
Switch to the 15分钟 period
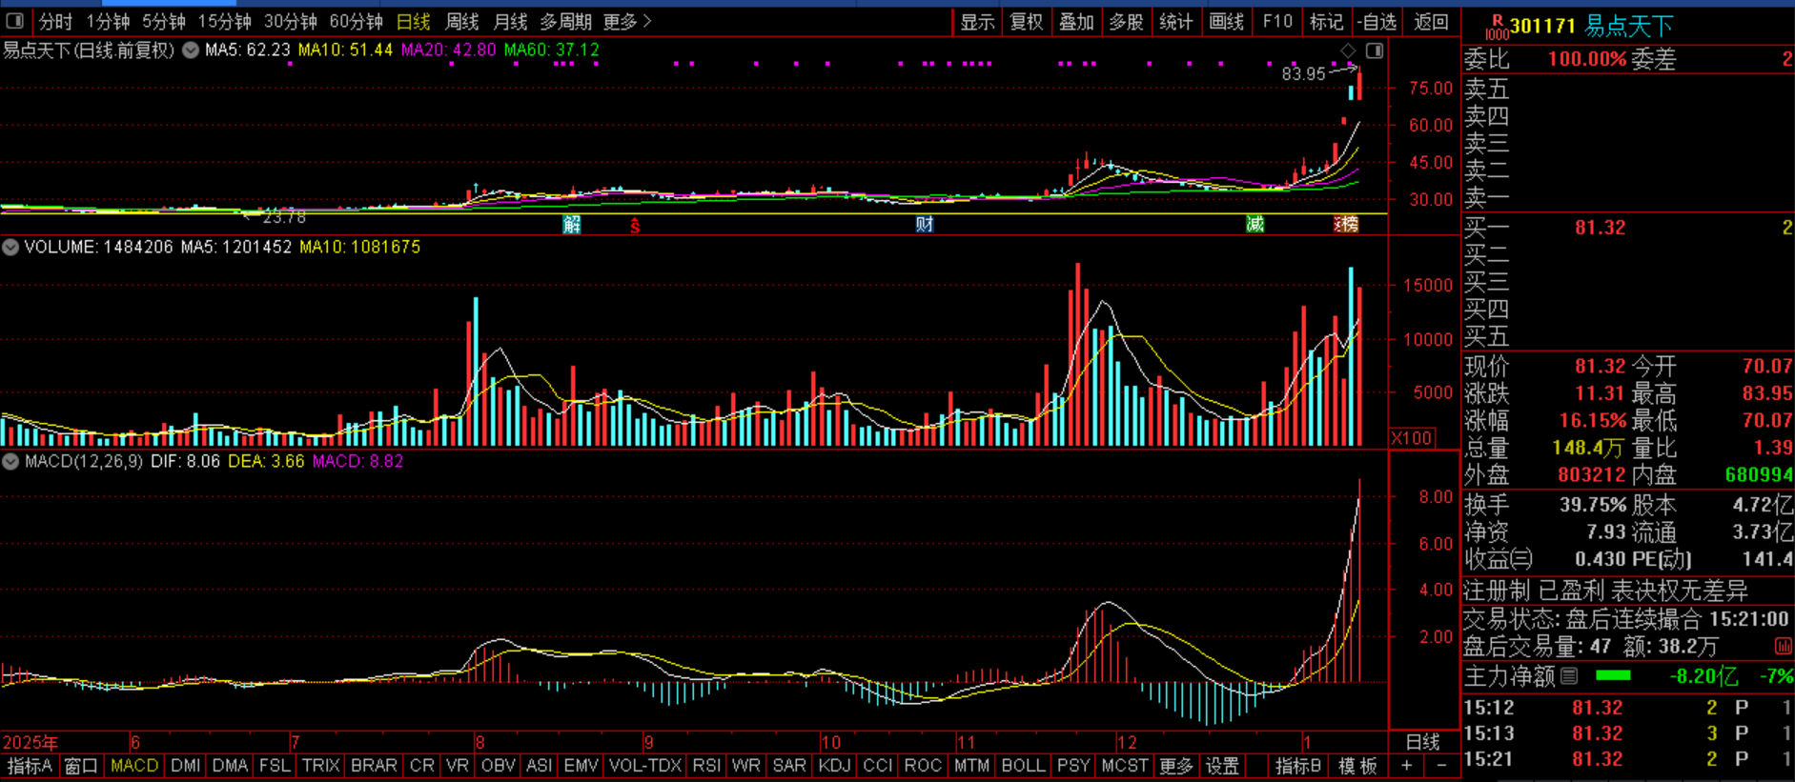click(x=225, y=21)
